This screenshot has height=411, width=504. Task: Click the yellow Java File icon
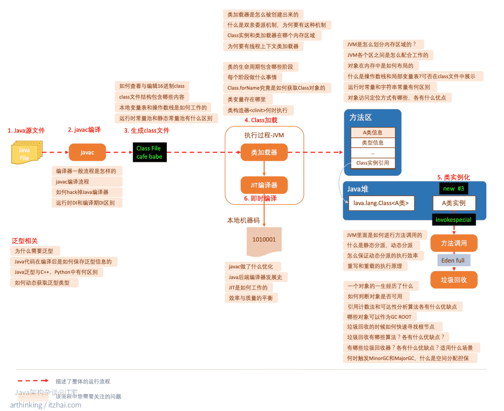coord(27,152)
